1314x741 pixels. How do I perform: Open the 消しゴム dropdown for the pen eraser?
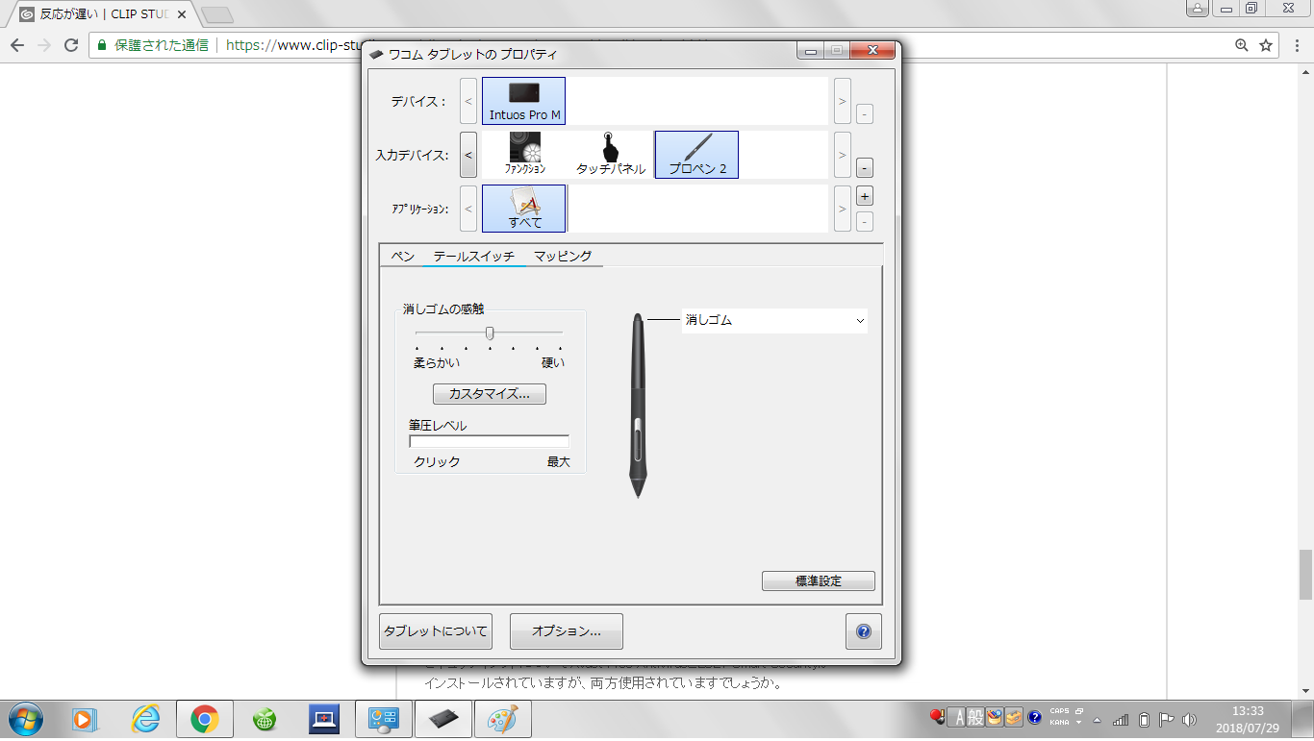click(774, 321)
